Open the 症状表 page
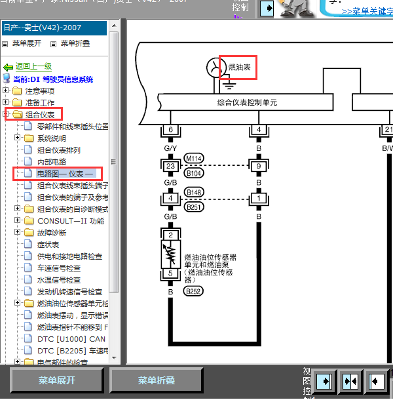The height and width of the screenshot is (400, 393). pyautogui.click(x=48, y=245)
